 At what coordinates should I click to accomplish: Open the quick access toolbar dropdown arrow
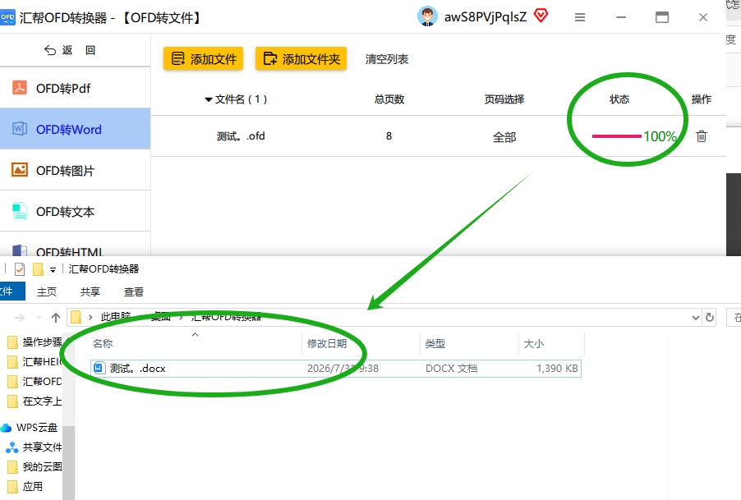[53, 270]
